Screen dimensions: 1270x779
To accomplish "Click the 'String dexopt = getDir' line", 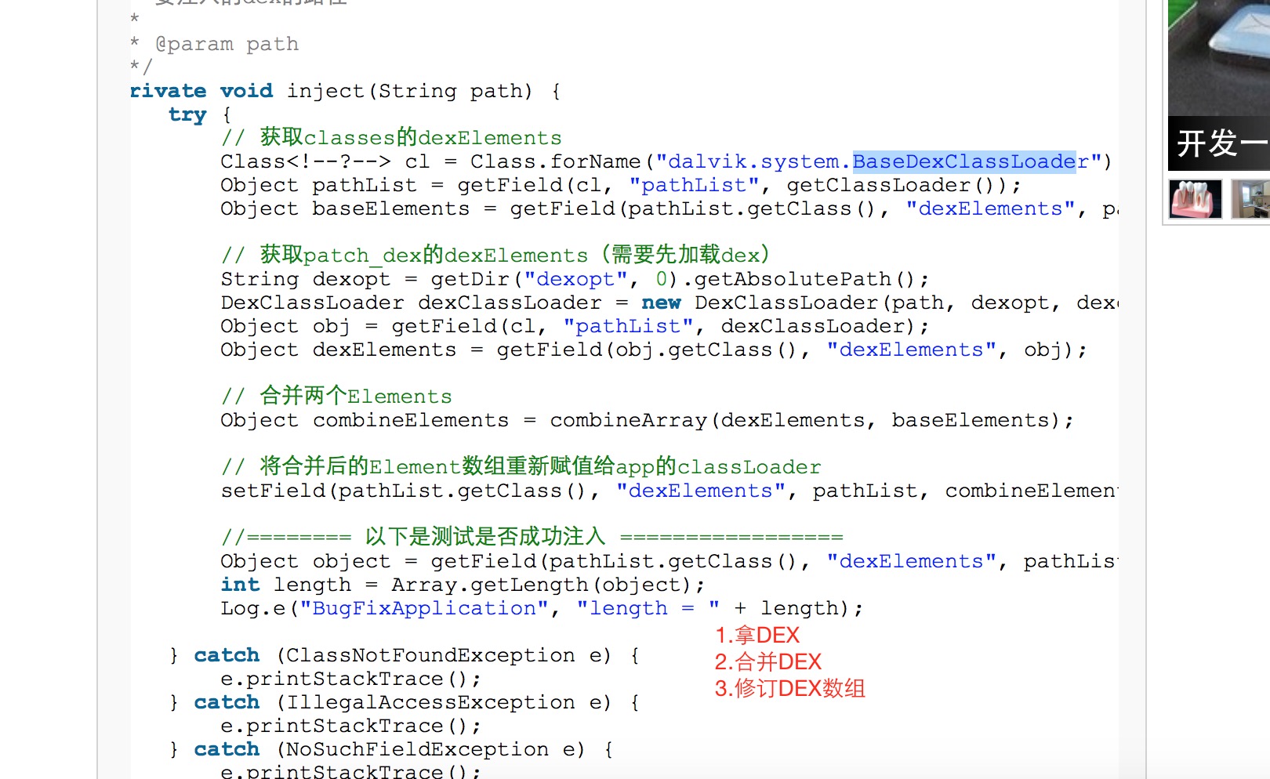I will (575, 279).
